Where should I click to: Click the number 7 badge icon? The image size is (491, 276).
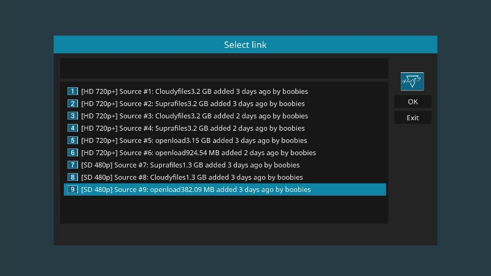click(72, 164)
